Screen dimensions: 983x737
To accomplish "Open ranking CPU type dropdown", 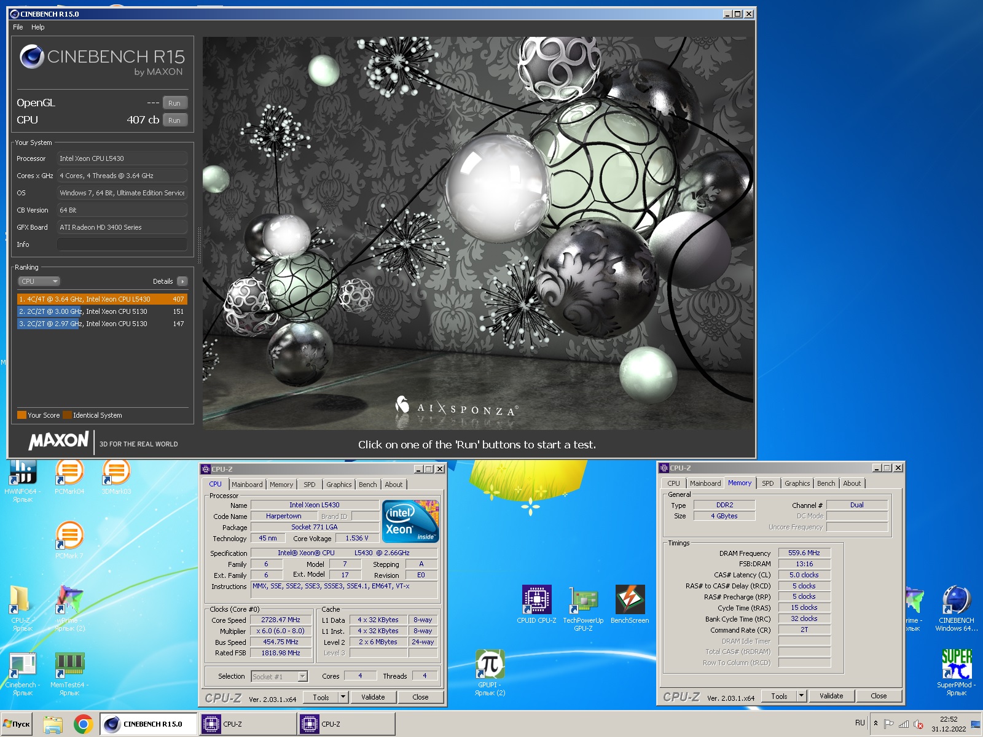I will pyautogui.click(x=39, y=281).
